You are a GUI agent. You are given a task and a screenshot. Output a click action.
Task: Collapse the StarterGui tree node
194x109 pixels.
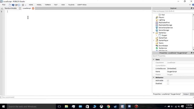point(154,33)
